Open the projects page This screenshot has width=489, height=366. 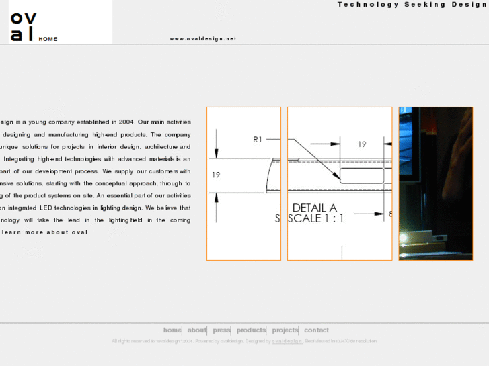point(285,330)
